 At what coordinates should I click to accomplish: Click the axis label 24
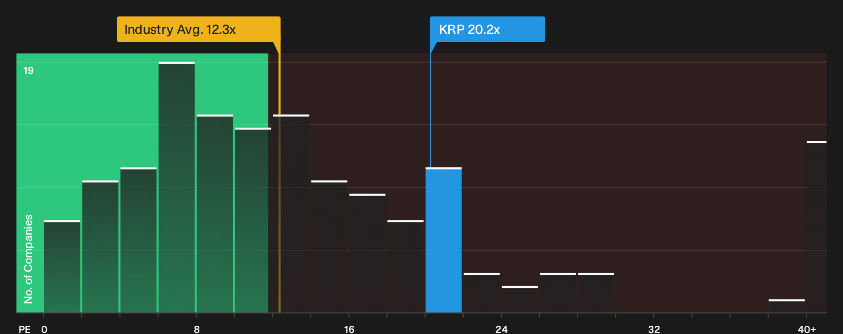pos(502,329)
